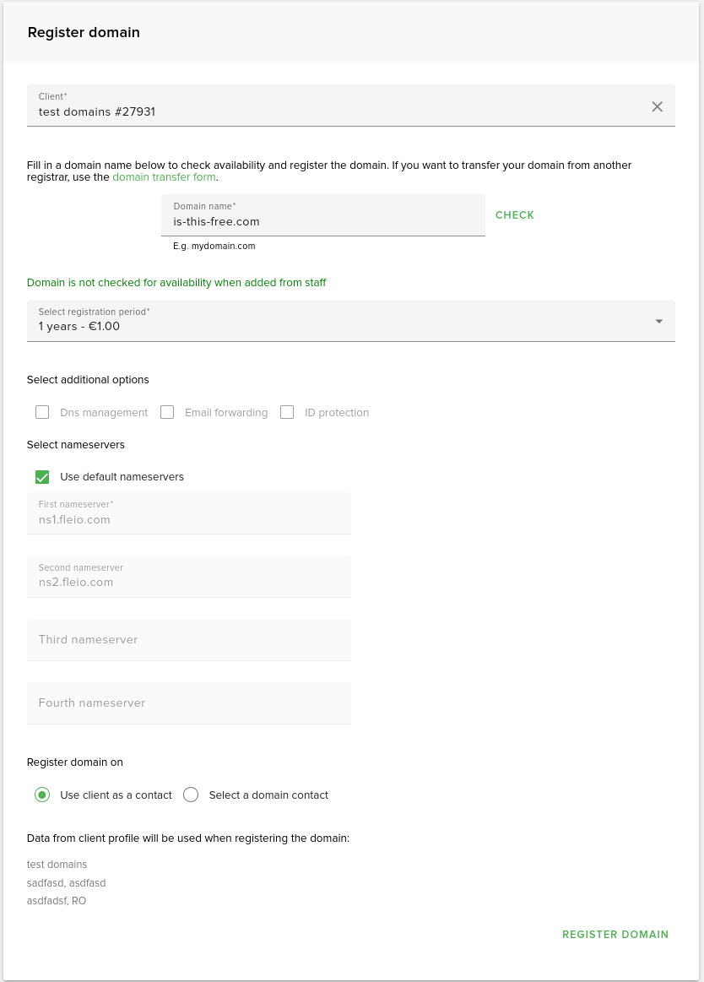
Task: Open the domain transfer form link
Action: pyautogui.click(x=164, y=177)
